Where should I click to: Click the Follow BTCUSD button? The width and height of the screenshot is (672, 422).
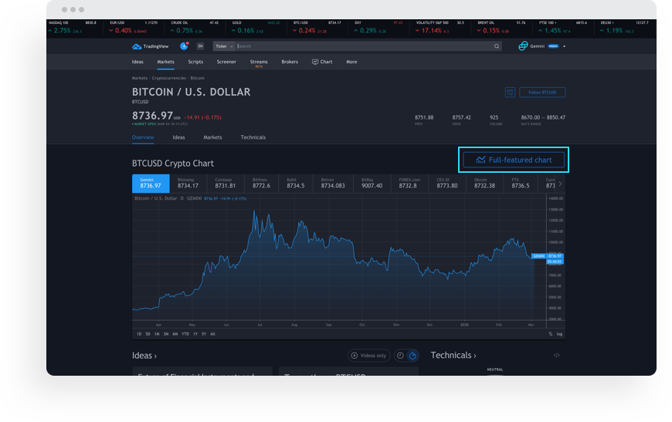pos(542,93)
